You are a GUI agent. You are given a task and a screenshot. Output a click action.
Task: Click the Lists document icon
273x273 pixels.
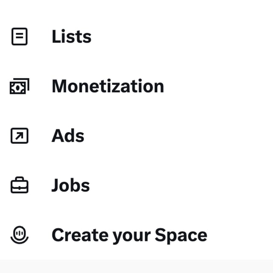point(19,37)
